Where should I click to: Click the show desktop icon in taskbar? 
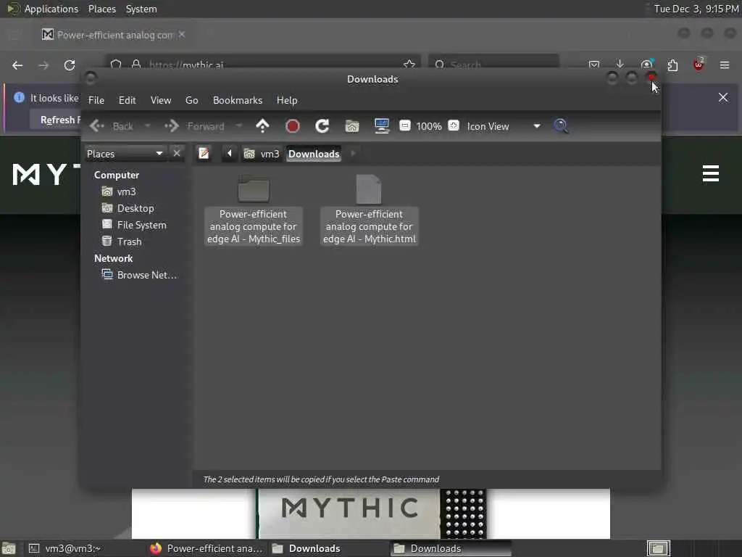tap(9, 549)
